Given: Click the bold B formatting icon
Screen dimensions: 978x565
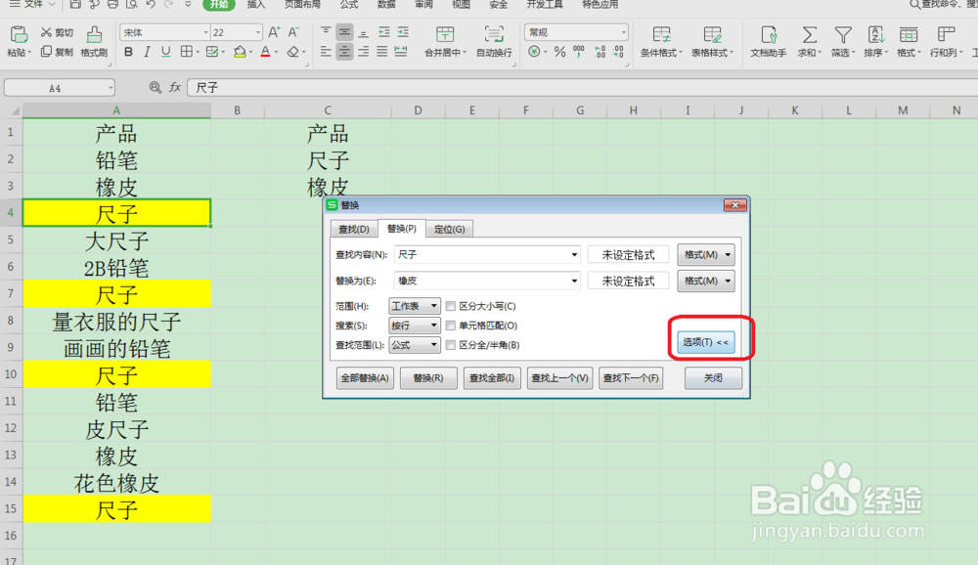Looking at the screenshot, I should (128, 51).
